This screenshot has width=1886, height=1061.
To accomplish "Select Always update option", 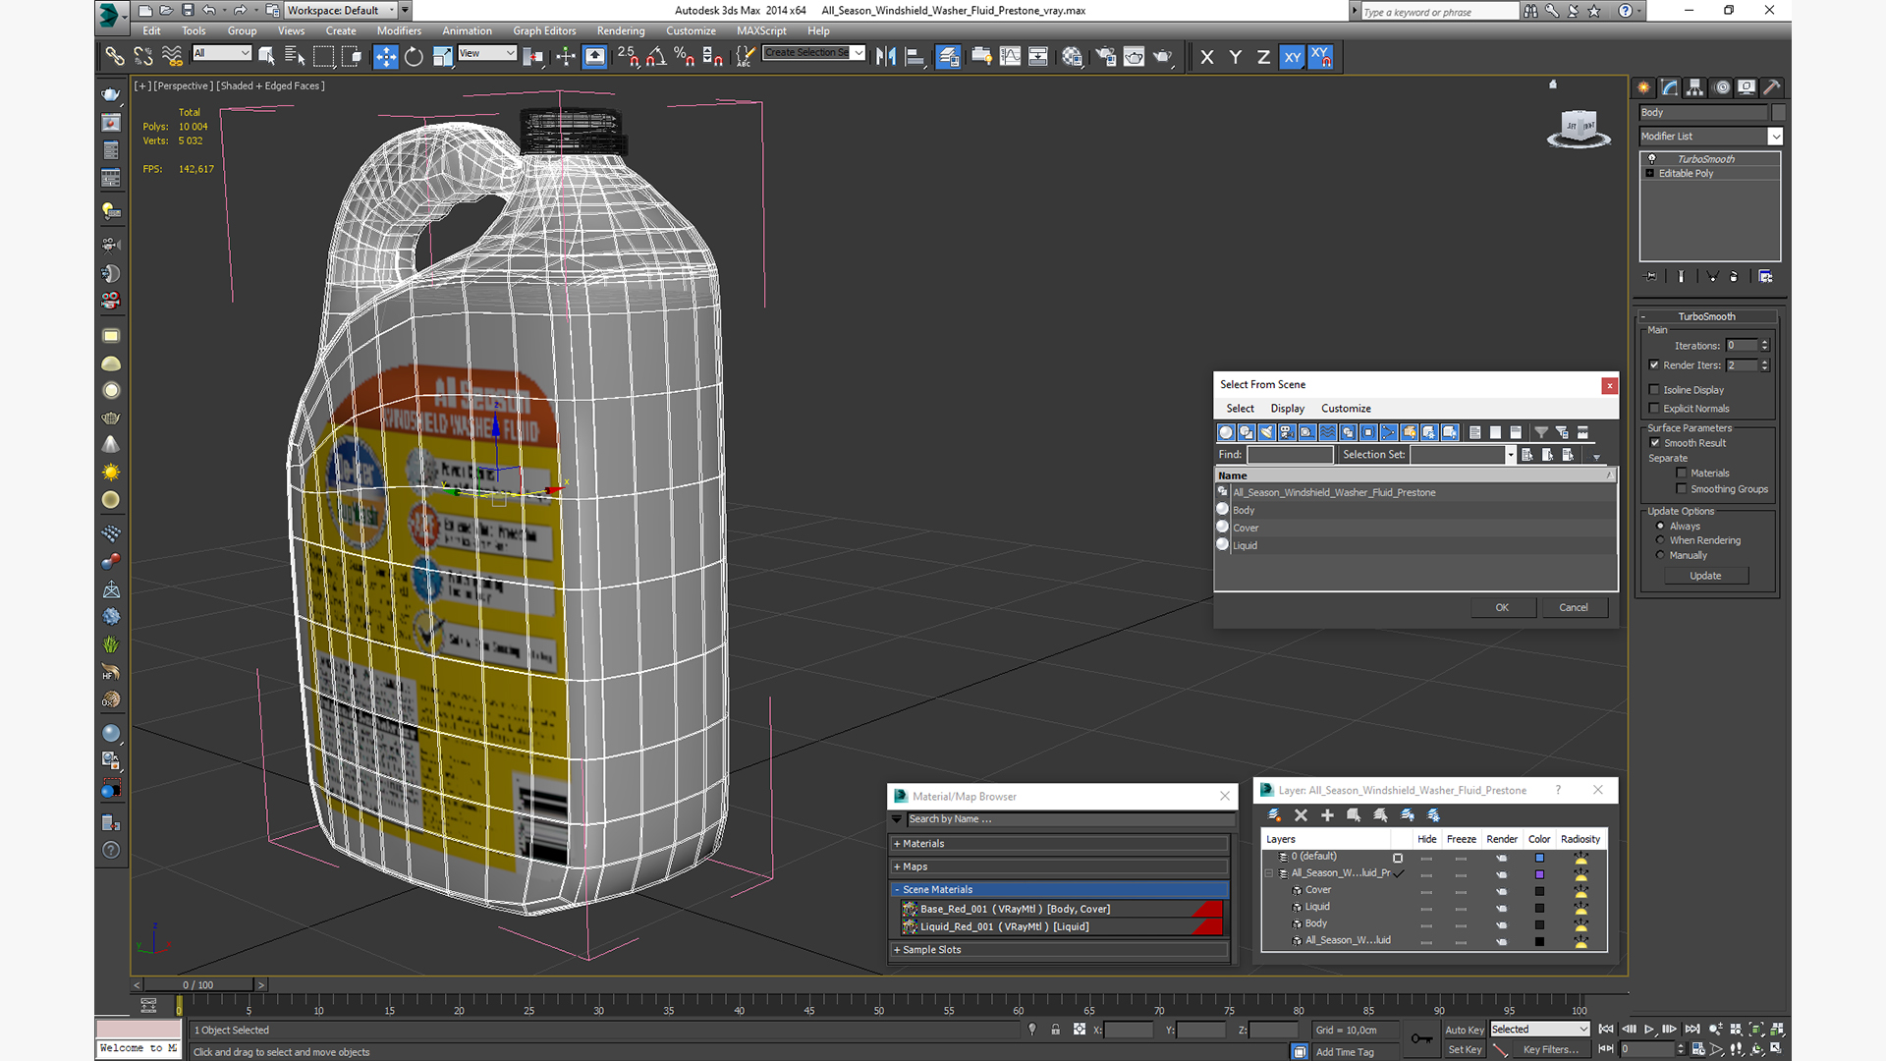I will [x=1660, y=526].
